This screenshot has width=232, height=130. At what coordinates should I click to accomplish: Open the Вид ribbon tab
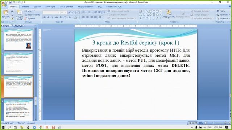(x=100, y=6)
